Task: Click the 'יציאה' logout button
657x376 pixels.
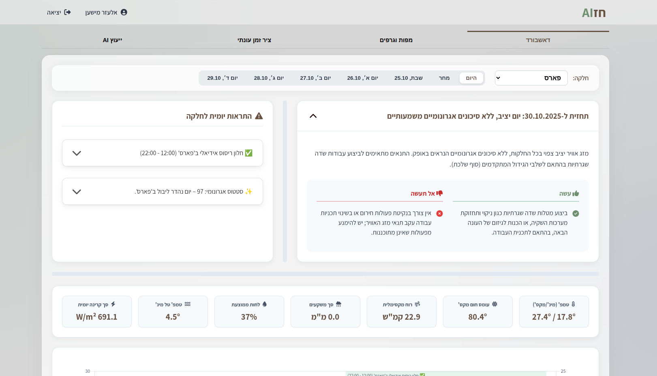Action: click(59, 13)
